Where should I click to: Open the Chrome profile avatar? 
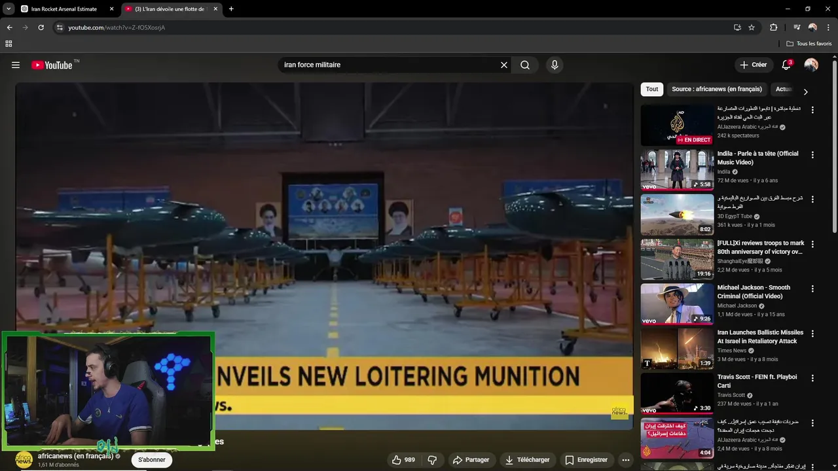[x=812, y=27]
